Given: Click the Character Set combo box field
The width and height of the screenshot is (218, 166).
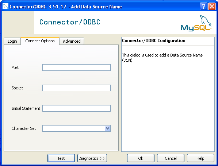Looking at the screenshot, I should click(76, 128).
